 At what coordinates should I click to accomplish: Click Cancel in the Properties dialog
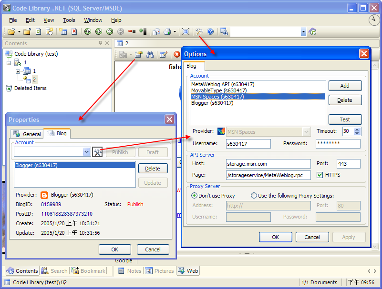coord(153,249)
